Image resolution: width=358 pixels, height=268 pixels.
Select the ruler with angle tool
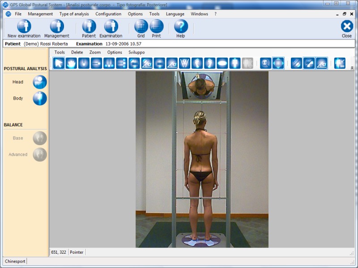147,63
